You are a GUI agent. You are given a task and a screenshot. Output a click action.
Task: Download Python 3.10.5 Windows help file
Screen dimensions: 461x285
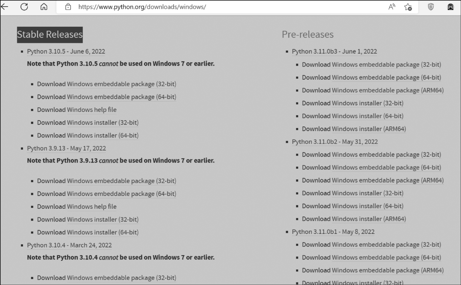[x=92, y=110]
